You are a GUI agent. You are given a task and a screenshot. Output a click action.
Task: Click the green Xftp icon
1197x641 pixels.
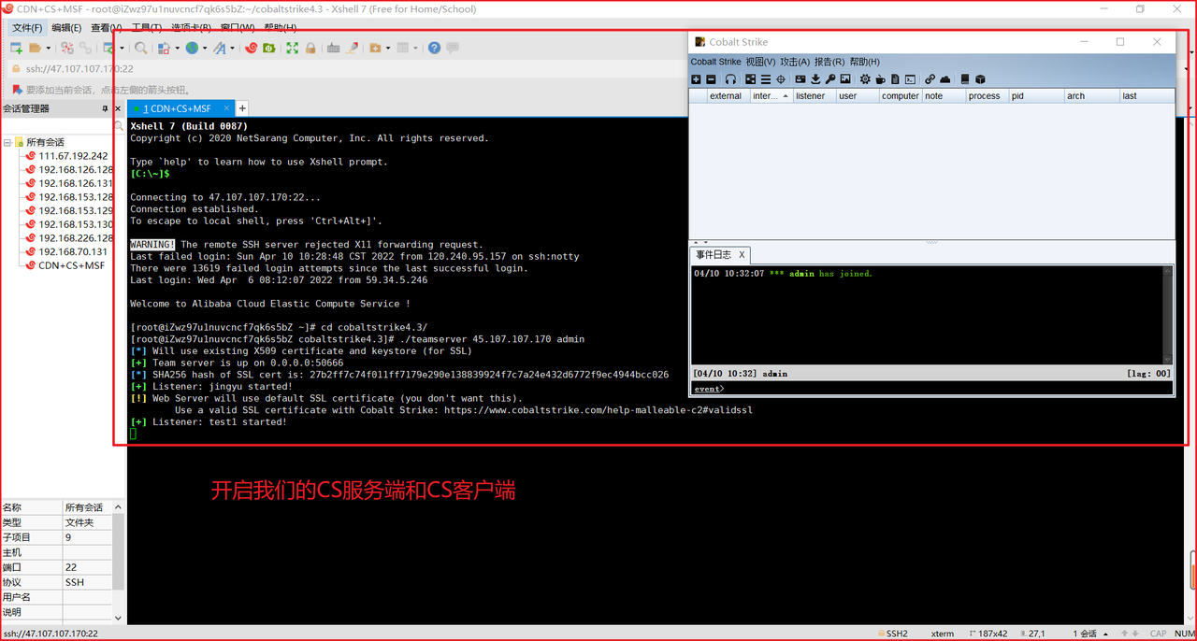[268, 48]
